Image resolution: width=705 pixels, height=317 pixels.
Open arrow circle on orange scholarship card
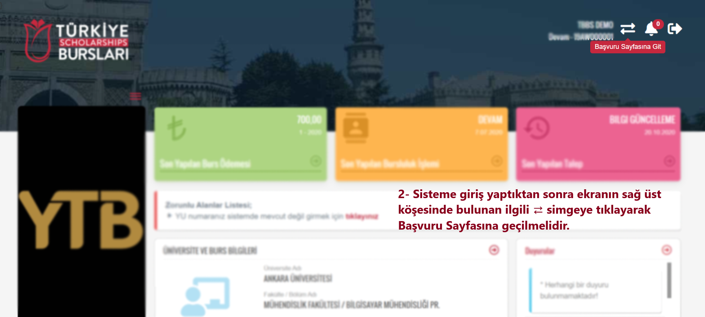497,161
